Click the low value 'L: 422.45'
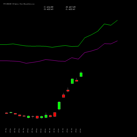This screenshot has width=137, height=137. click(70, 9)
